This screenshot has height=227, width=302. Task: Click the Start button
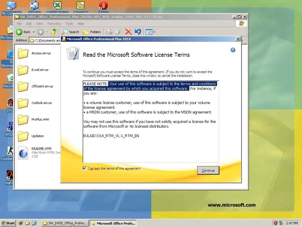8,223
